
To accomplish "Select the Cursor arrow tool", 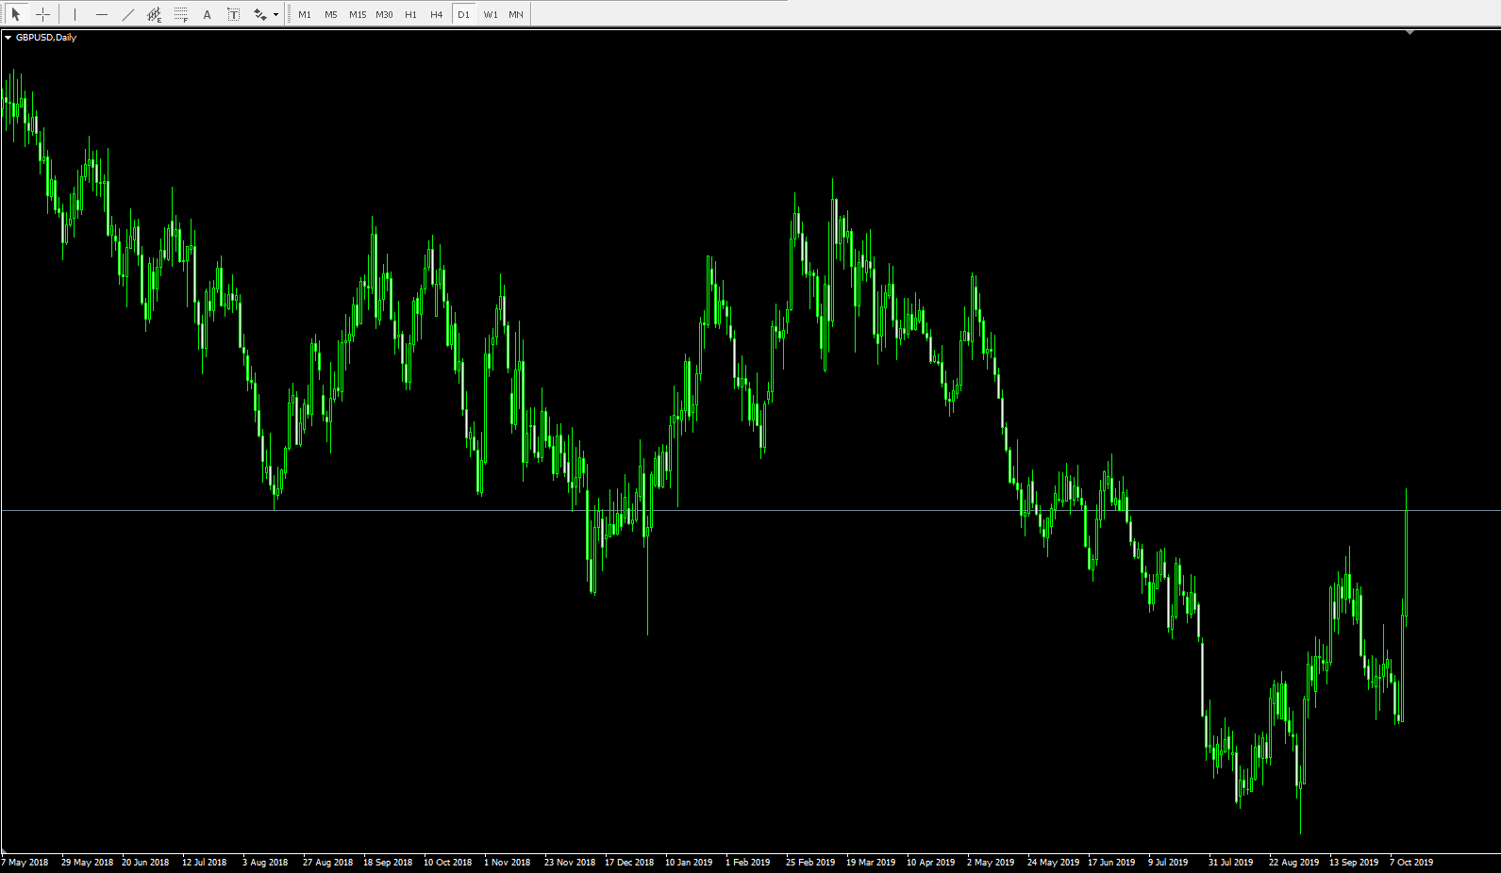I will (x=15, y=14).
